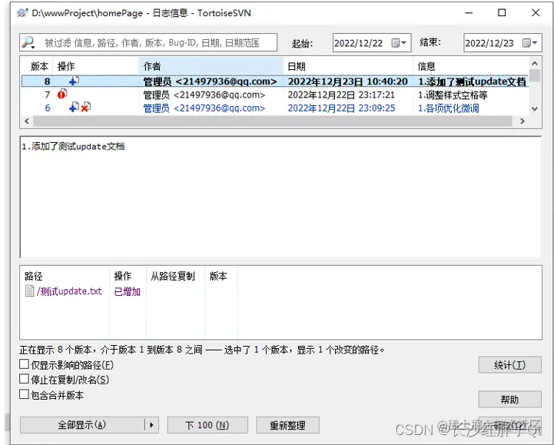This screenshot has height=445, width=554.
Task: Click the horizontal scrollbar thumb in the revision list
Action: (273, 121)
